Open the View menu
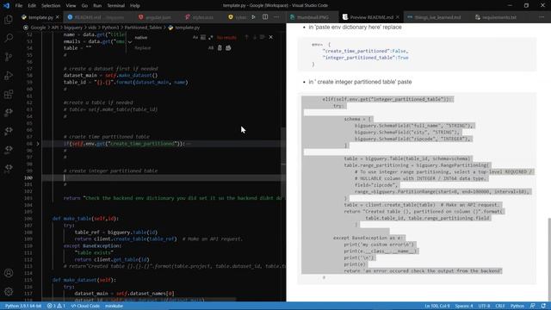The image size is (551, 310). coord(71,6)
